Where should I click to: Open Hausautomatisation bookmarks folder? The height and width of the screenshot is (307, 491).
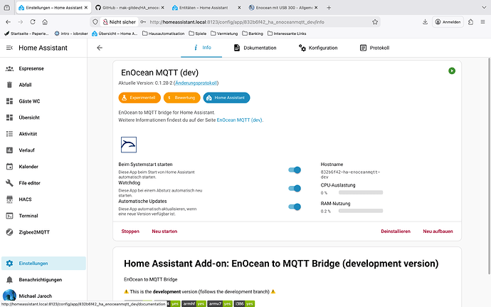(164, 33)
